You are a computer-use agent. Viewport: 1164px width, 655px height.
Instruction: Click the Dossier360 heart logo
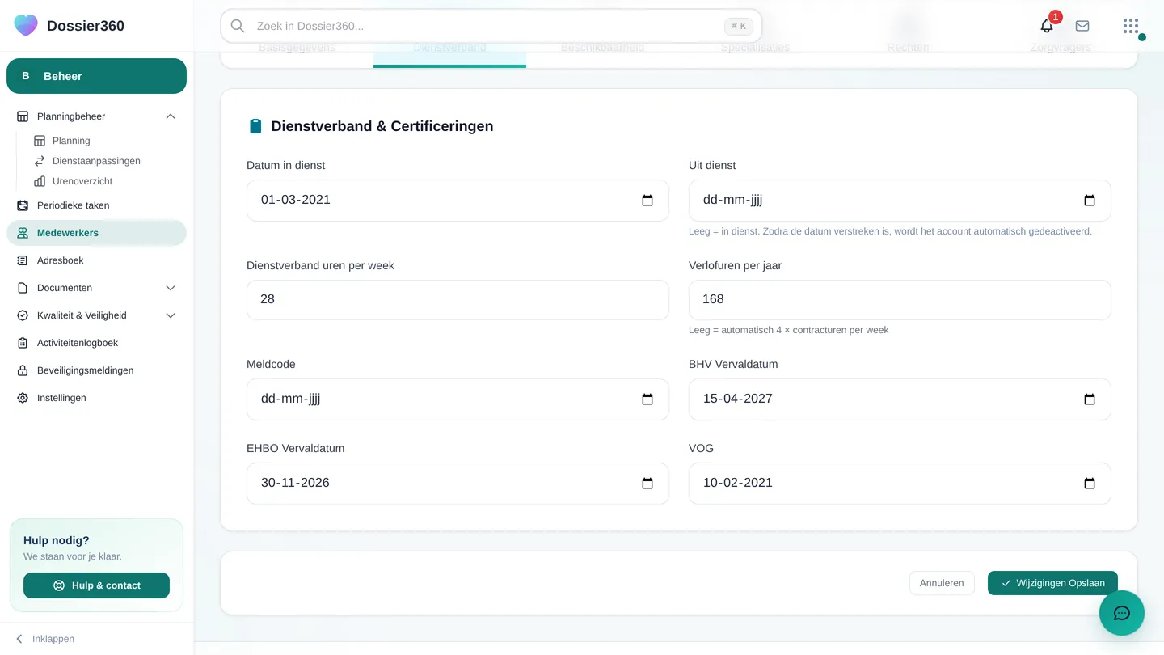pos(26,26)
